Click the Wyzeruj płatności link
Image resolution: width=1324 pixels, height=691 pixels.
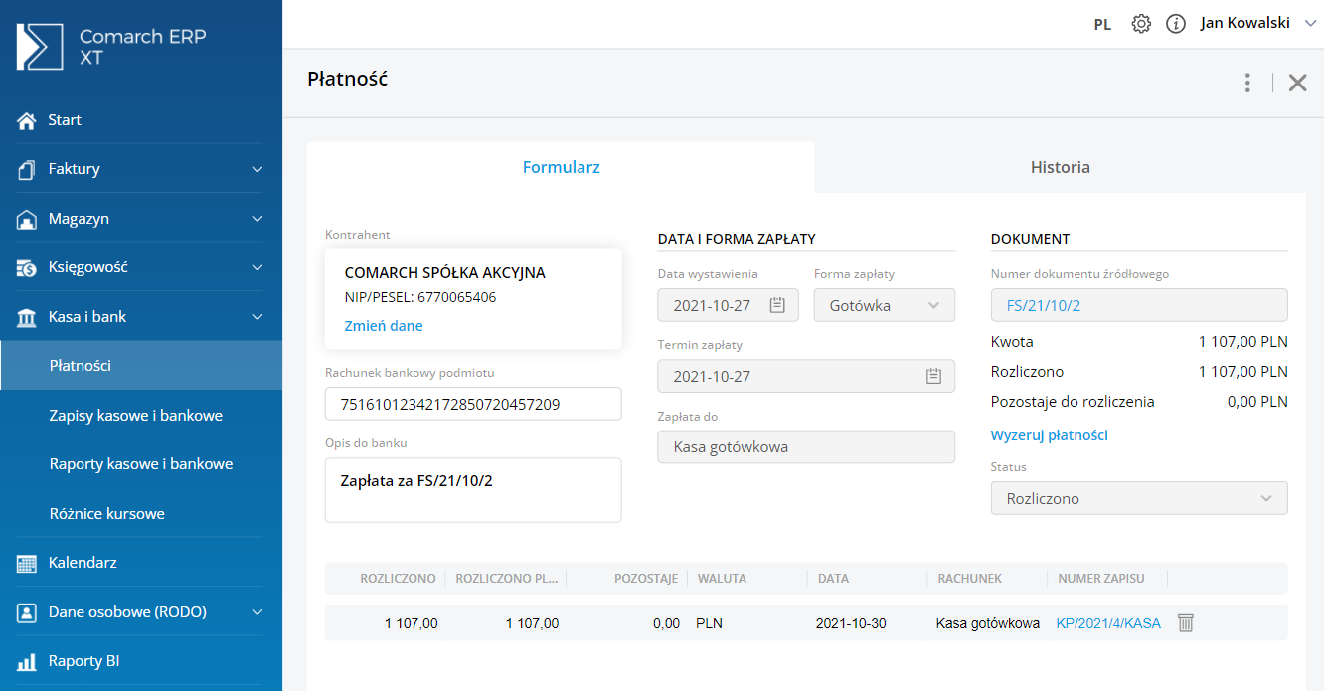coord(1050,435)
